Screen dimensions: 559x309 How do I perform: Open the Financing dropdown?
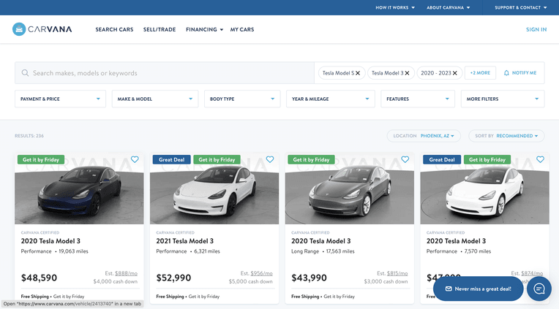click(204, 29)
